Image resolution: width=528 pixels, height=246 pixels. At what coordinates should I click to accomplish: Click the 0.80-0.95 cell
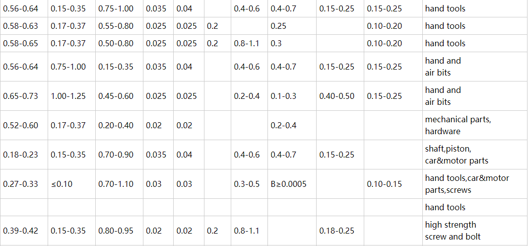tap(116, 231)
